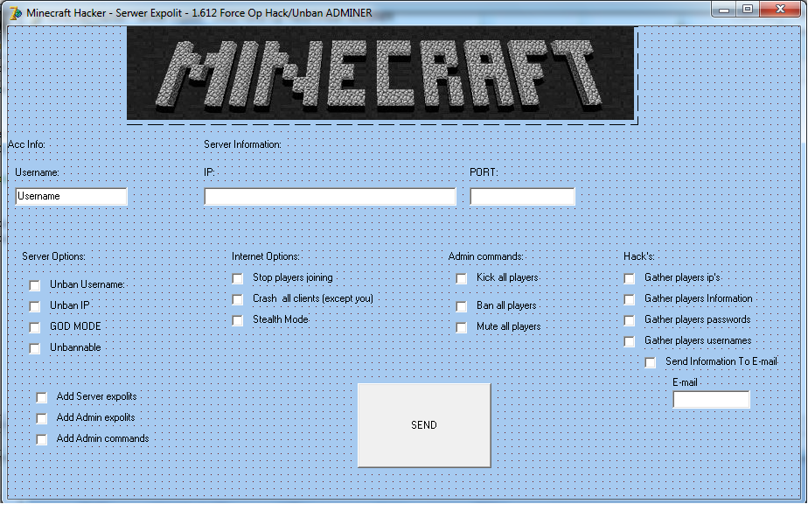Click the IP address input box

click(x=330, y=196)
